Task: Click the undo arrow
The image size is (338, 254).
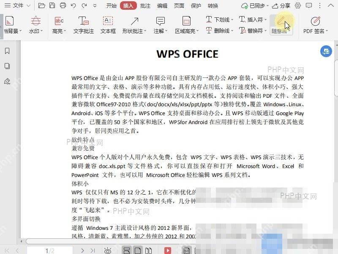Action: 73,6
